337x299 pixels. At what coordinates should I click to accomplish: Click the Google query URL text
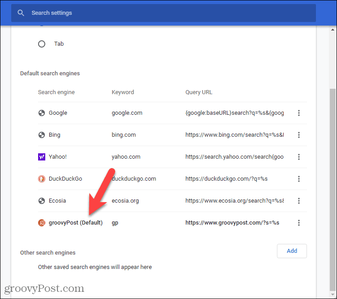(x=234, y=113)
